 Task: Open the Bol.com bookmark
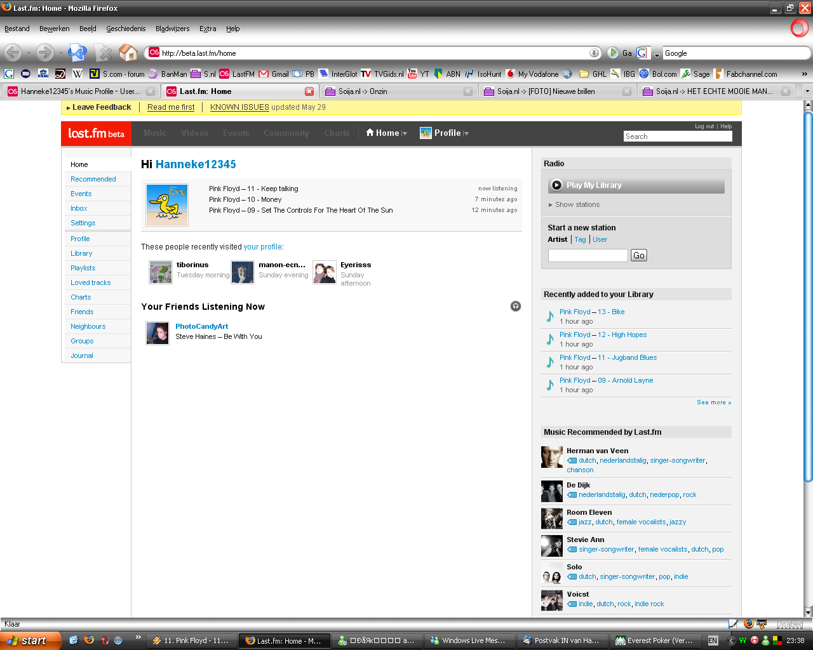[658, 74]
